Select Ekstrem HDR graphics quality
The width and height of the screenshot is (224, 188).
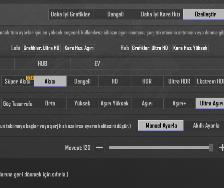[210, 81]
